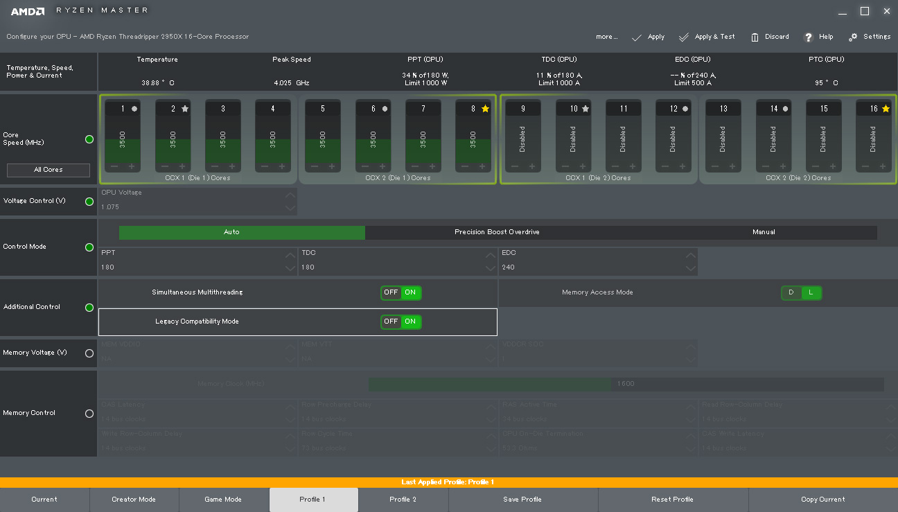Increase the EDC value with the up arrow
898x512 pixels.
click(x=690, y=256)
